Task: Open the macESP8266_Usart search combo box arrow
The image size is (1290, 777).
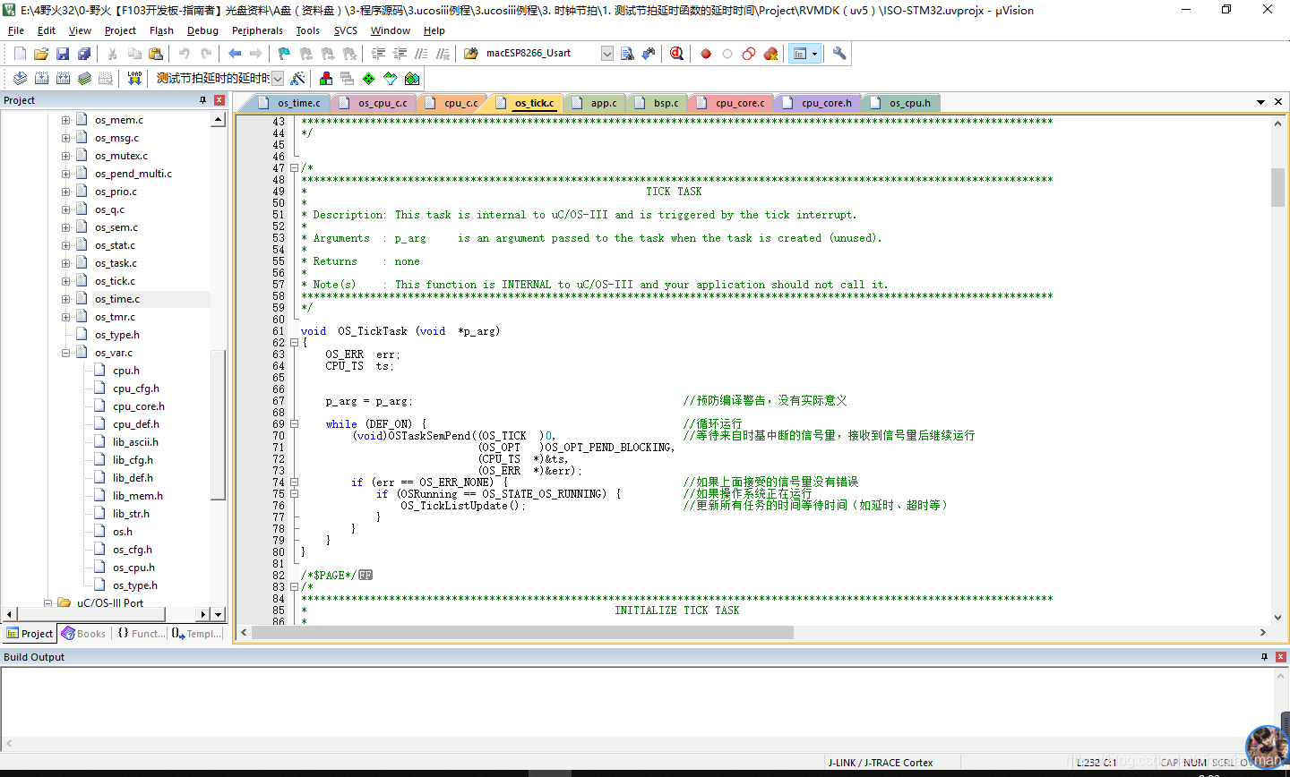Action: (x=606, y=54)
